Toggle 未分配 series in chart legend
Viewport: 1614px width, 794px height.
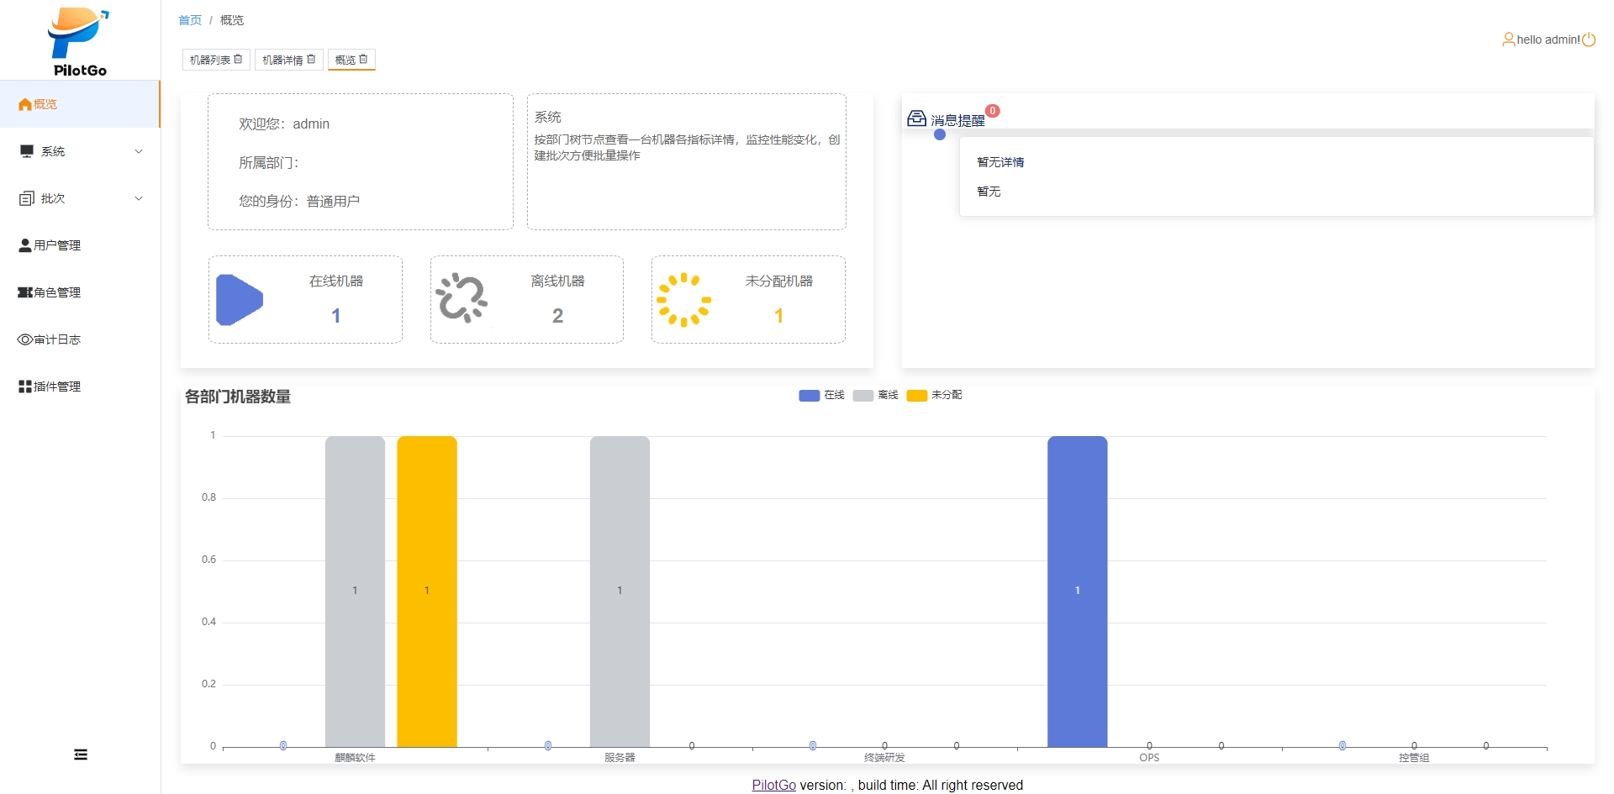[934, 396]
